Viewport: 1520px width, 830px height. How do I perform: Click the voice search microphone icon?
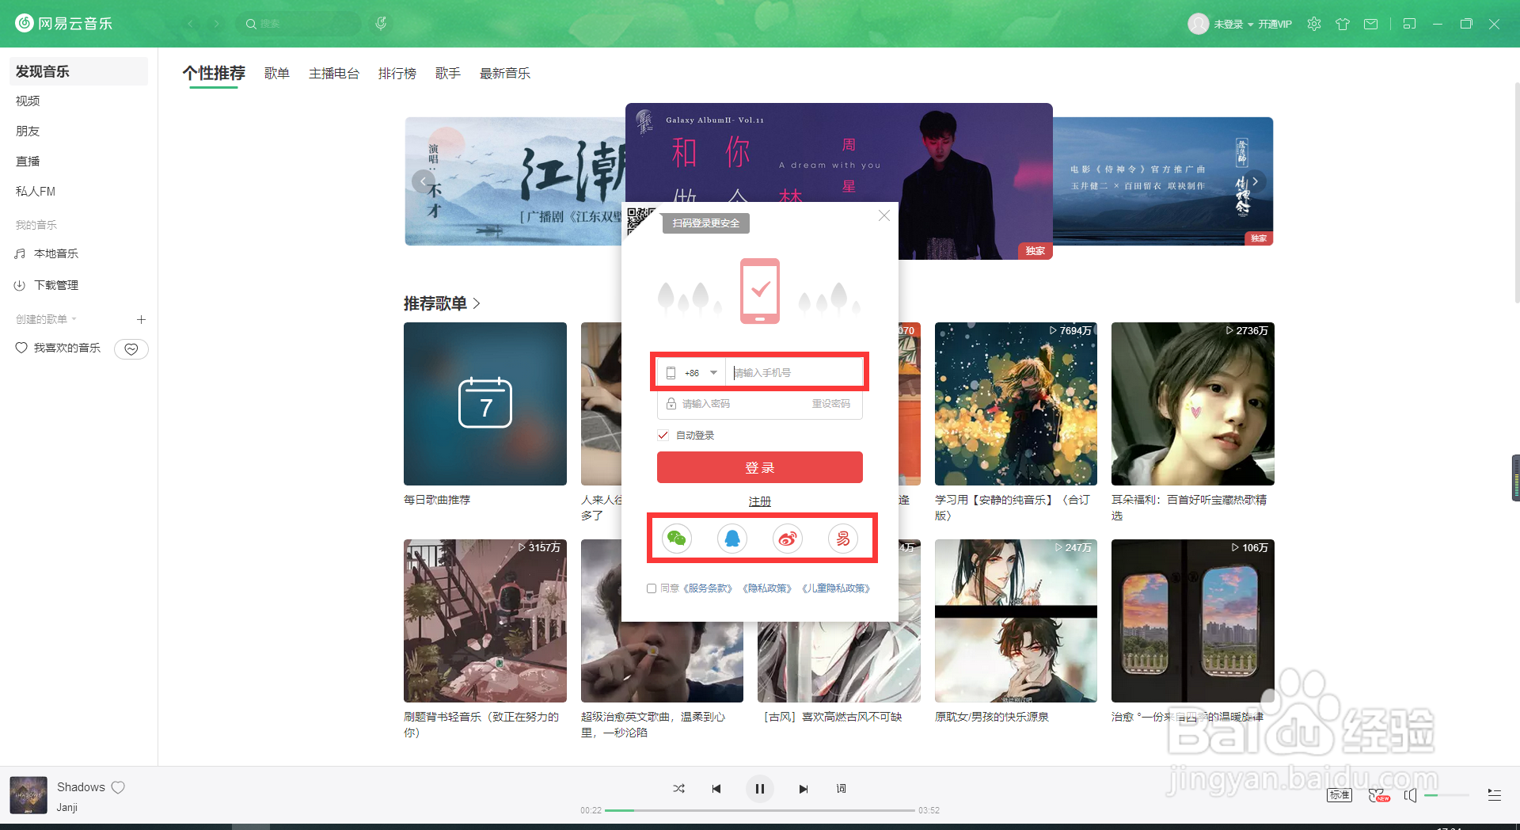point(381,24)
